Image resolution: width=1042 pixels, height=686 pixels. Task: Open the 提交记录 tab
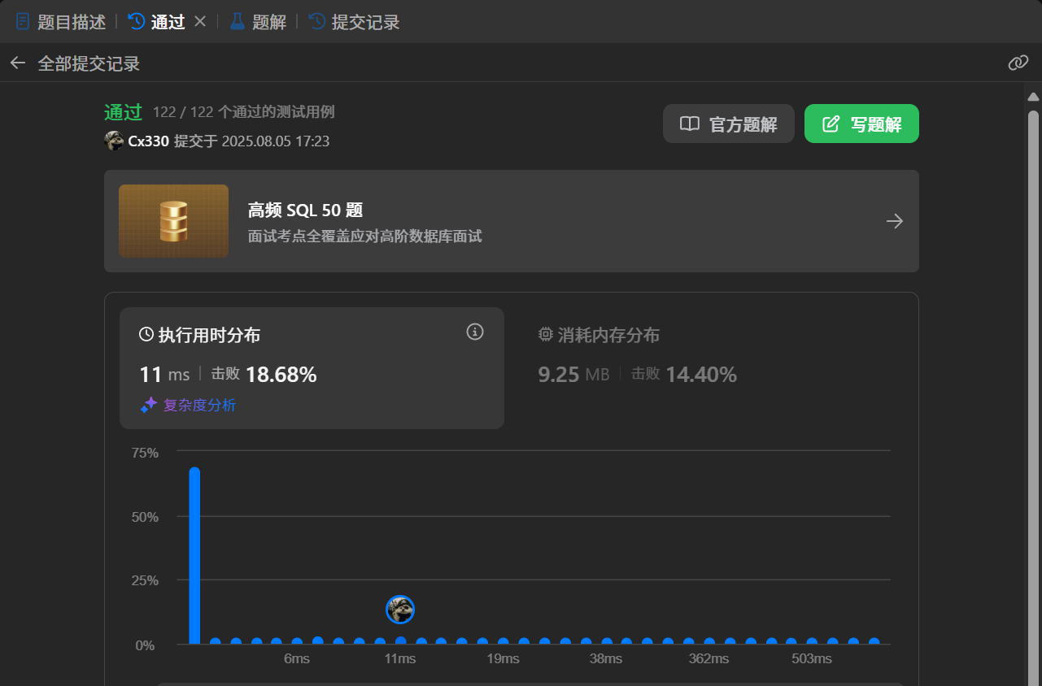coord(355,22)
